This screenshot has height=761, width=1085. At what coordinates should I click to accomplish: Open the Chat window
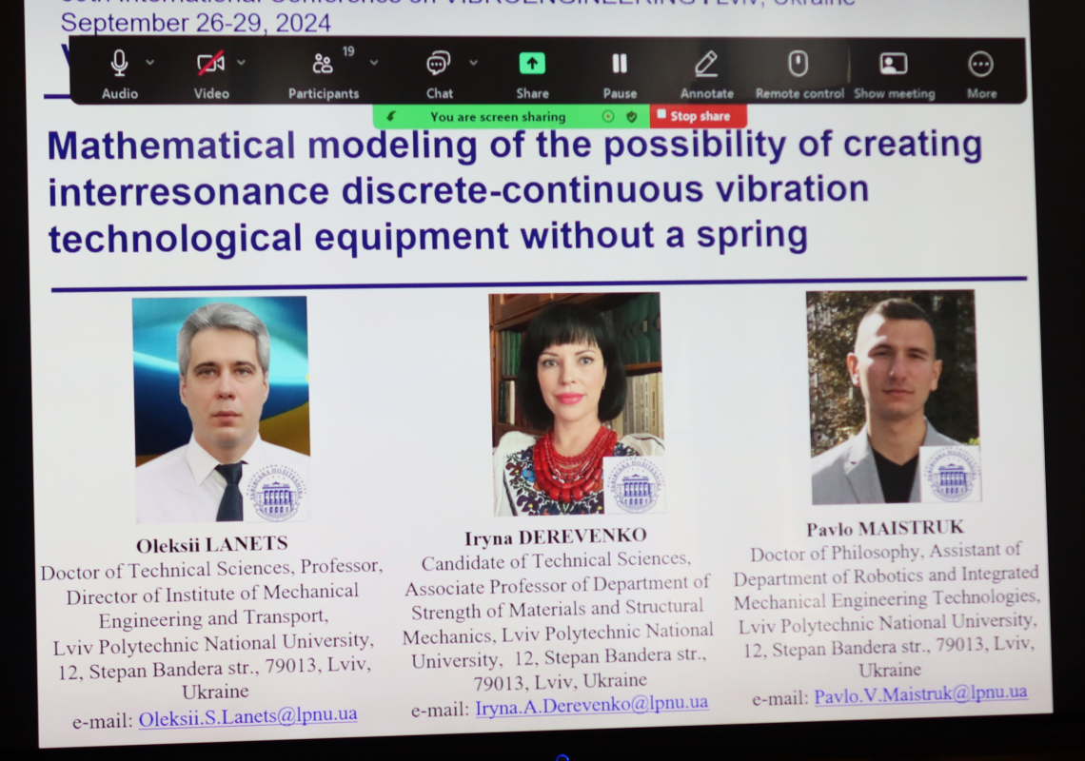click(439, 64)
